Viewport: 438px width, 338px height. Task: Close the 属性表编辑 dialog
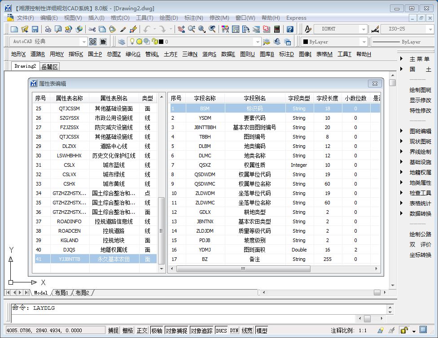pyautogui.click(x=375, y=83)
